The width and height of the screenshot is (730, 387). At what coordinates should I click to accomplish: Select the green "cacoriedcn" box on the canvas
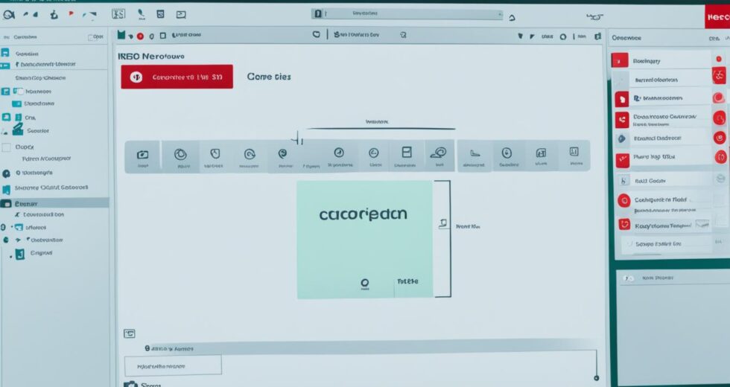point(364,240)
